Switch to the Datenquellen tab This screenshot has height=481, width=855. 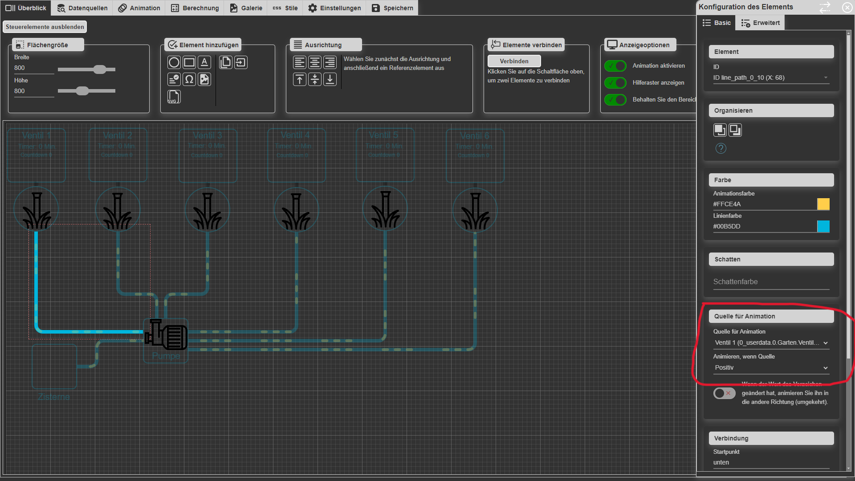click(x=82, y=8)
